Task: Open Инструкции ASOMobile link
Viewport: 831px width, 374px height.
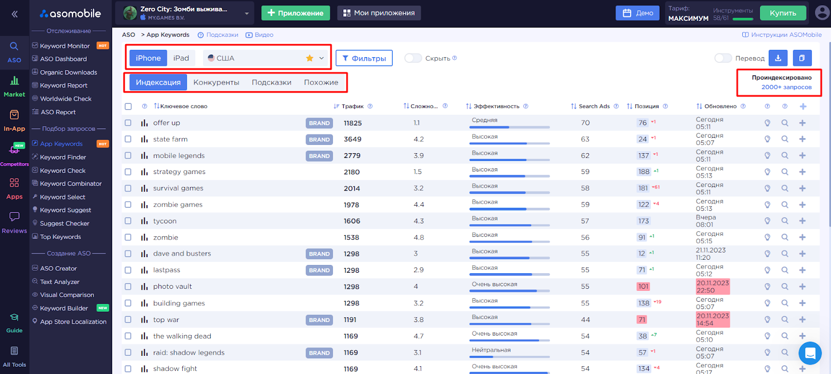Action: coord(782,35)
